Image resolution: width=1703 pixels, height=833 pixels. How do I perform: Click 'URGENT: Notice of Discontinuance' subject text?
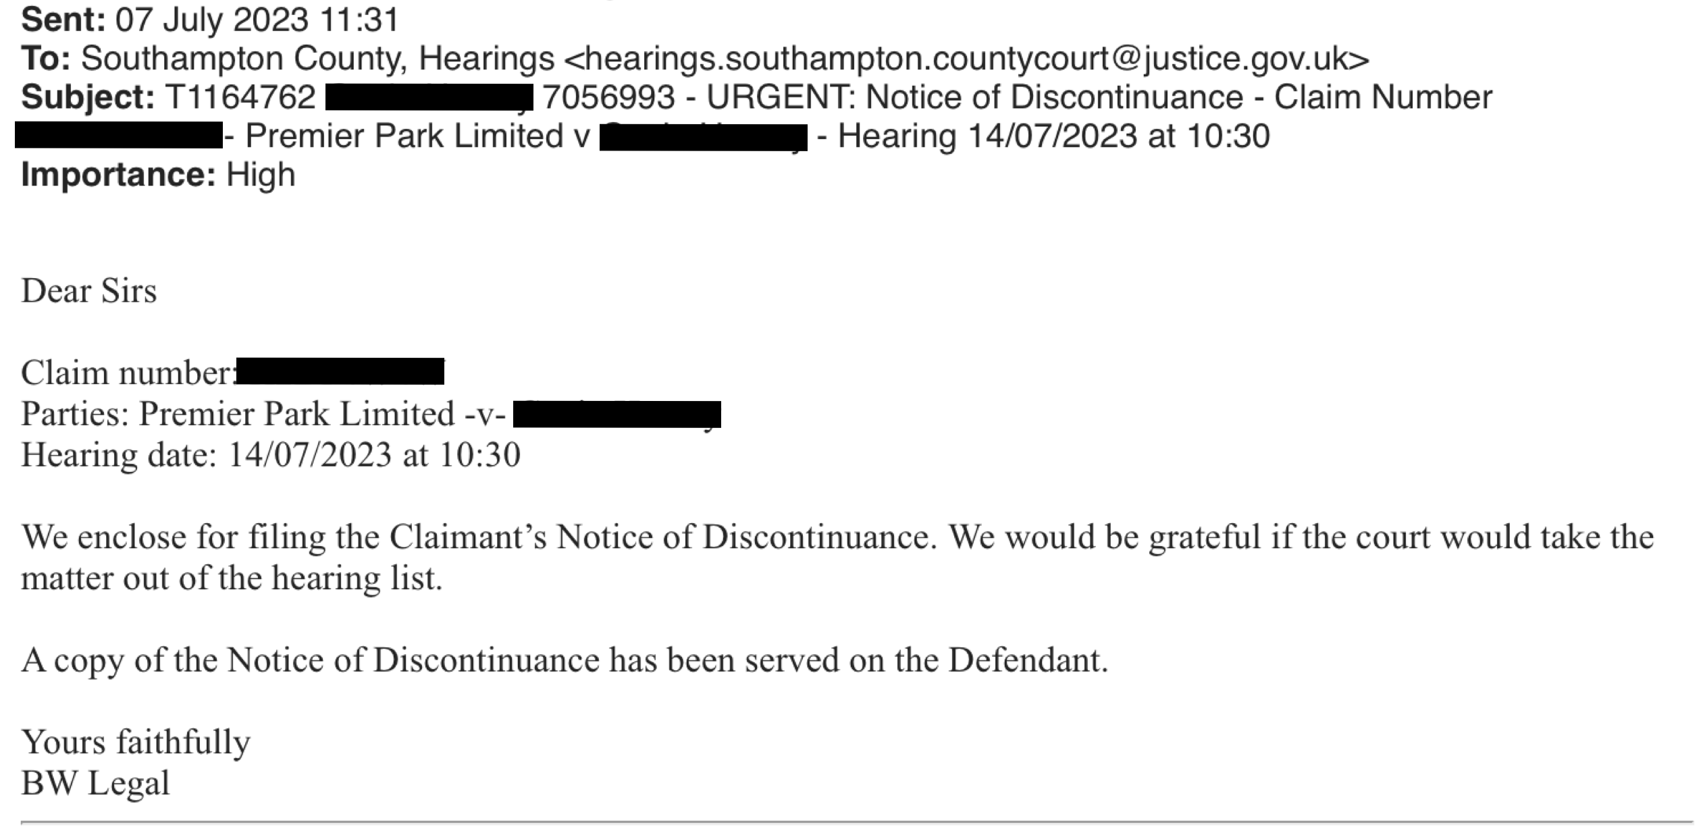[x=975, y=97]
